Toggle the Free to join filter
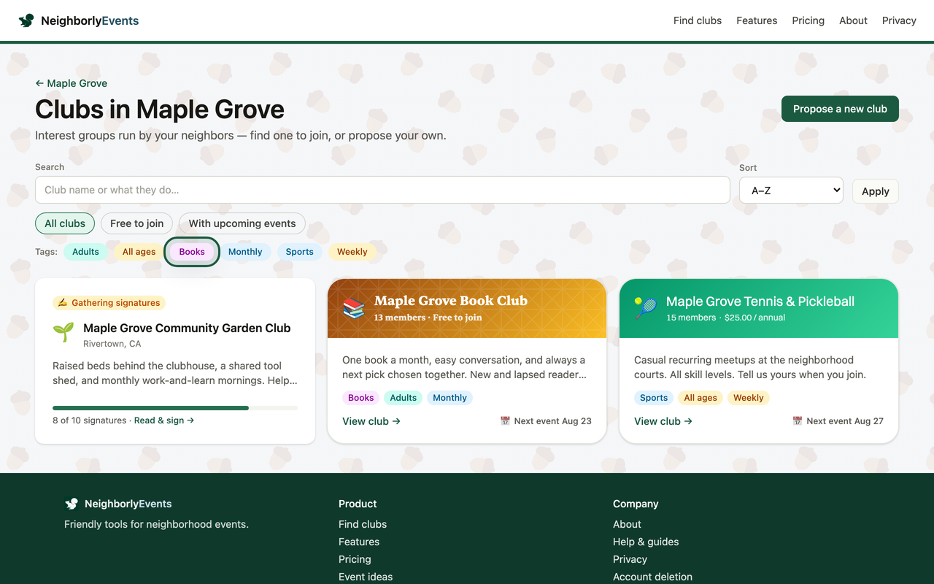The image size is (934, 584). point(137,223)
